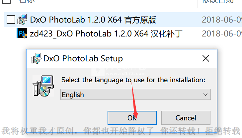
Task: Open the English language combo box
Action: pos(135,94)
